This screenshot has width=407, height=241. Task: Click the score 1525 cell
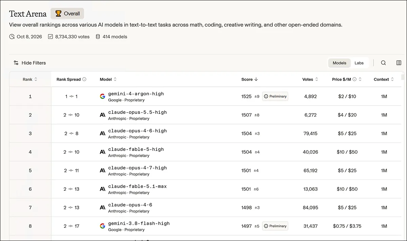click(x=246, y=97)
